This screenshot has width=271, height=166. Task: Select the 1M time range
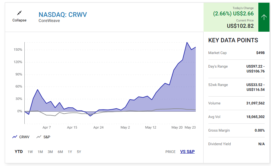[x=40, y=152]
